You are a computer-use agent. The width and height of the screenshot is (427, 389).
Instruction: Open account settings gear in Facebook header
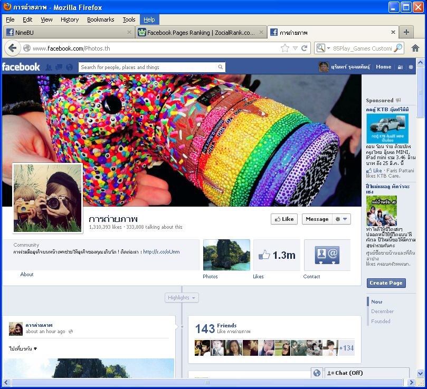tap(411, 67)
